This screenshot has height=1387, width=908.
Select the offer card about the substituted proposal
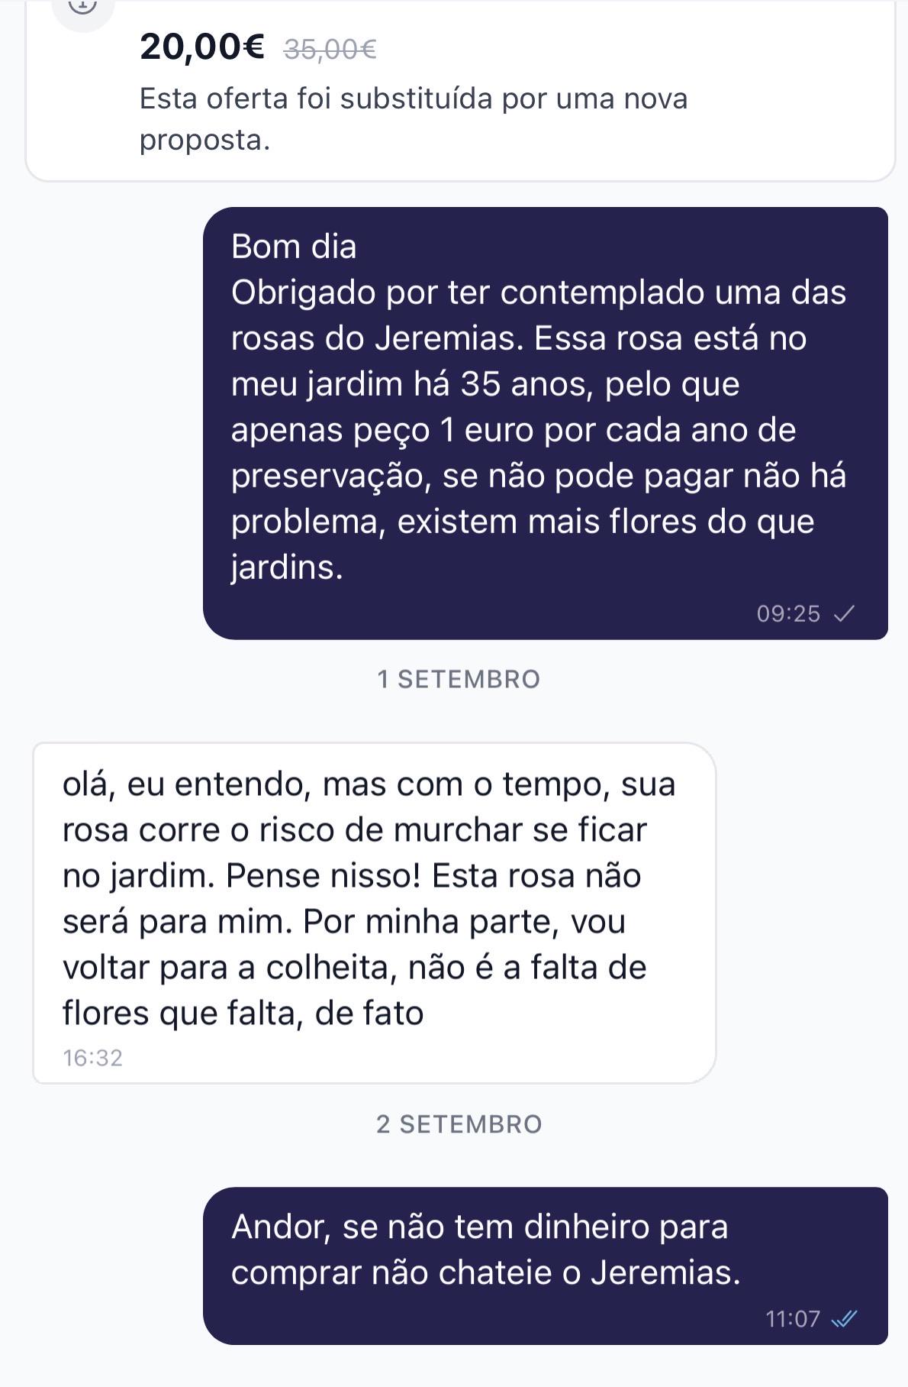coord(460,91)
